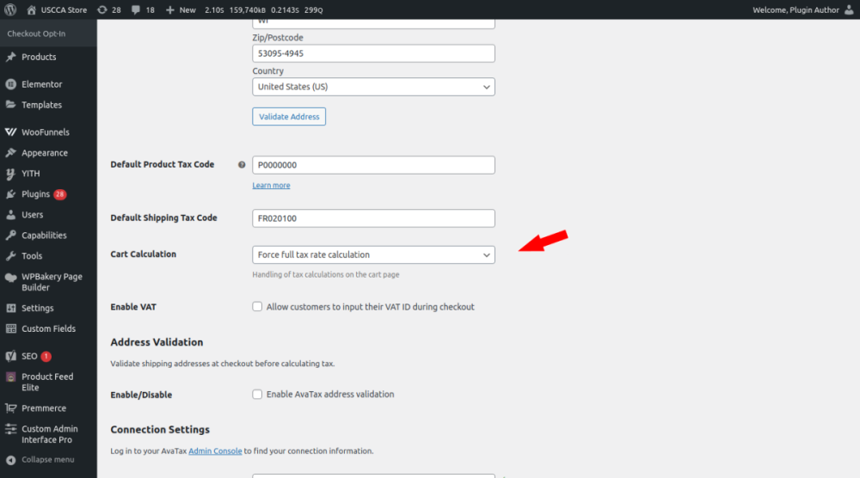This screenshot has width=860, height=478.
Task: Click the Plugins plug icon
Action: pos(10,194)
